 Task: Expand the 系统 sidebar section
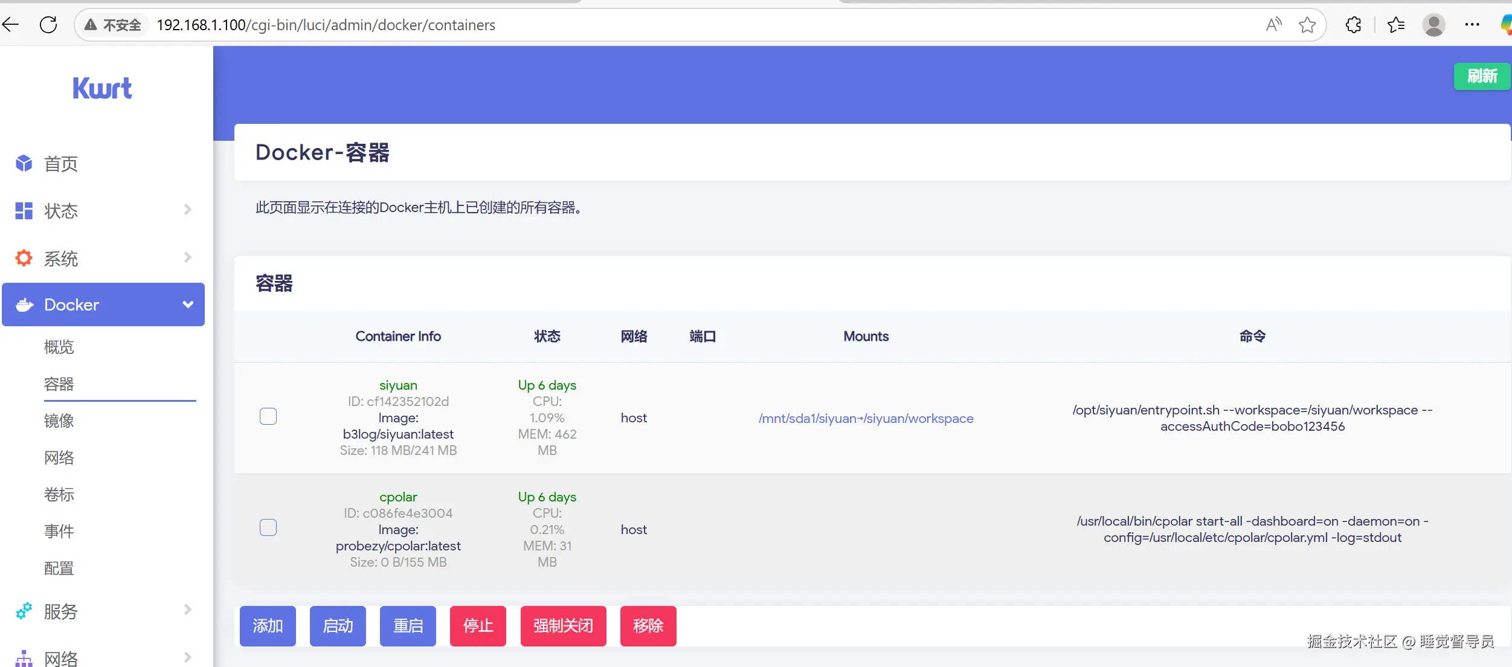tap(188, 258)
